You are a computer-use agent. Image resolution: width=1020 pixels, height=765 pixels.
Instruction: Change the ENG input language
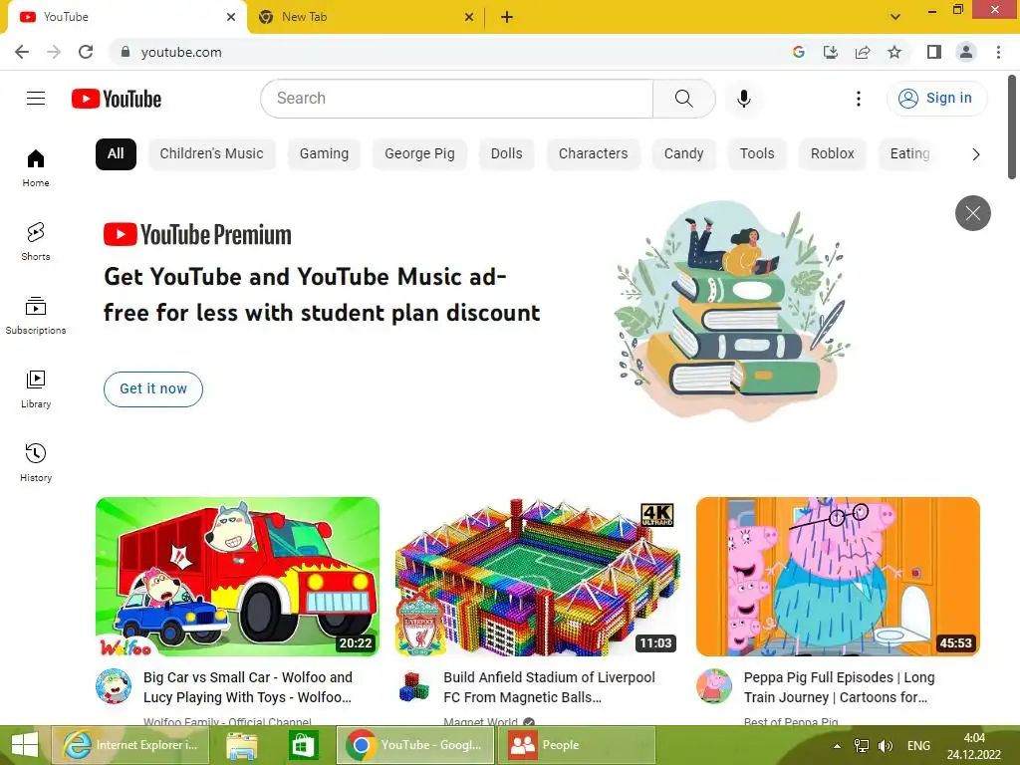point(918,746)
